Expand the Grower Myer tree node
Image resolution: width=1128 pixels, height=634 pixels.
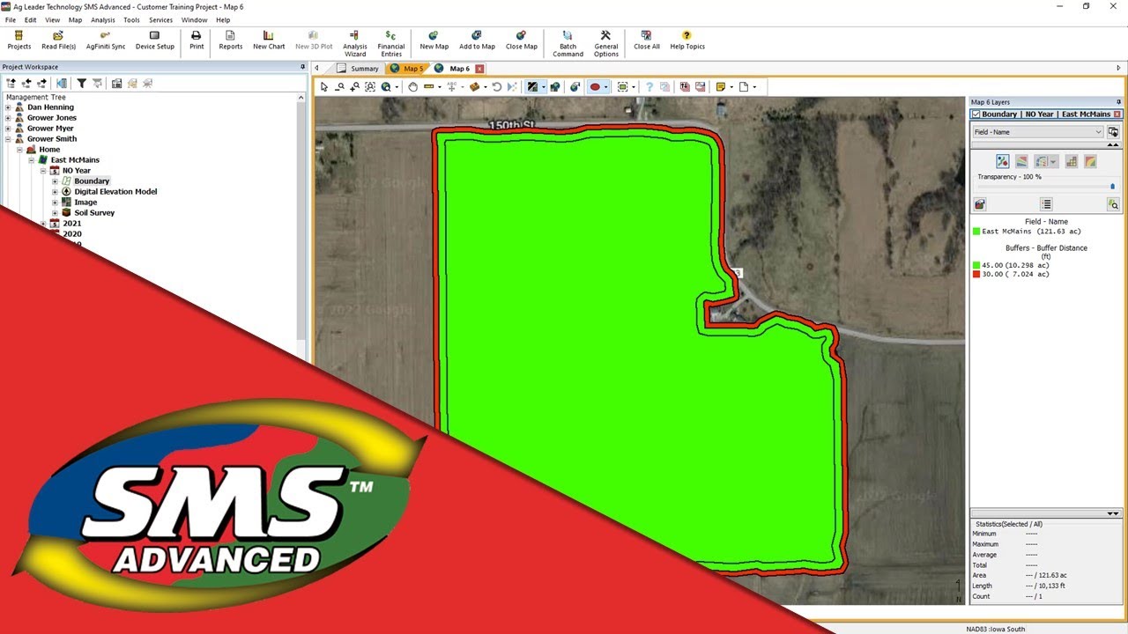9,129
